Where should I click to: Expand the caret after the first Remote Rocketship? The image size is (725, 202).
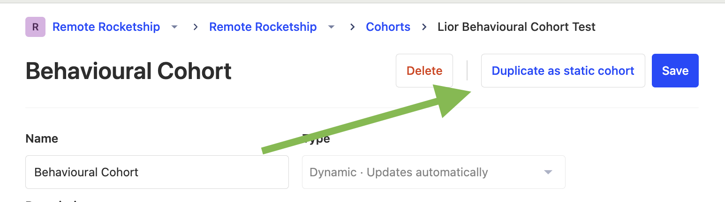pyautogui.click(x=174, y=27)
